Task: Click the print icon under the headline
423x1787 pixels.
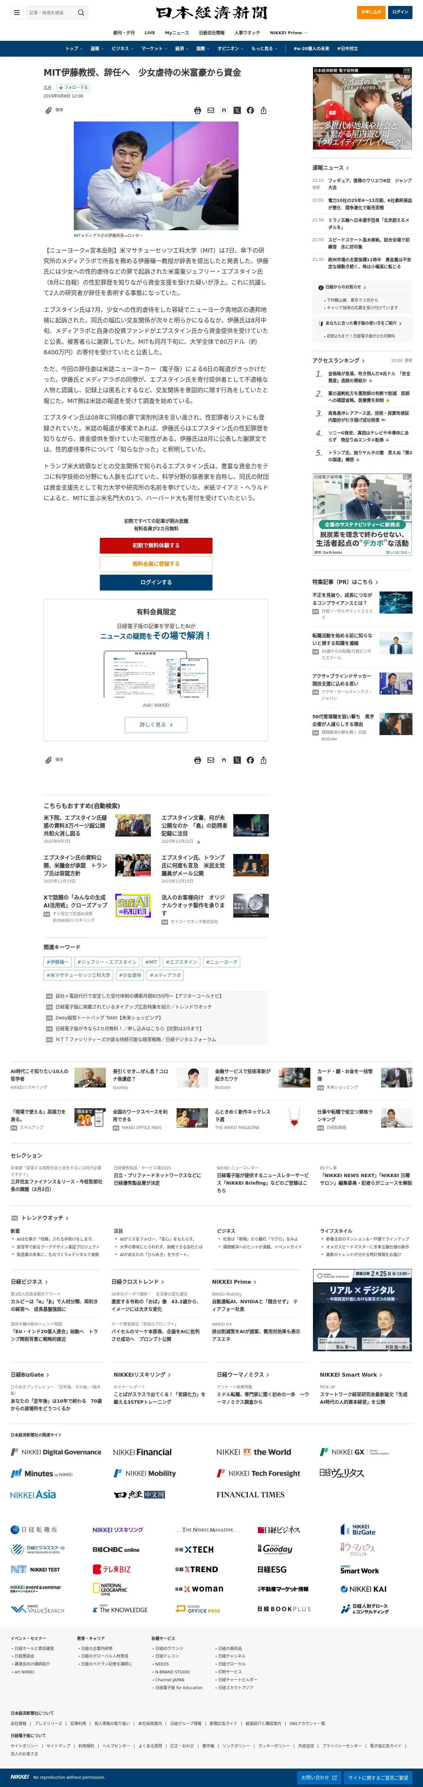Action: point(198,110)
